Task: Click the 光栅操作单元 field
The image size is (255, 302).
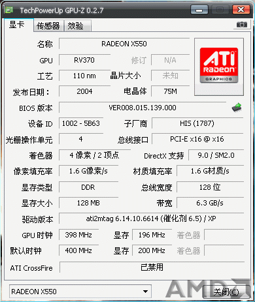Action: pos(81,139)
